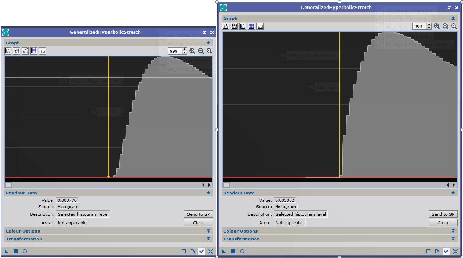The width and height of the screenshot is (463, 258).
Task: Click the empty square icon in left window footer
Action: click(x=184, y=252)
